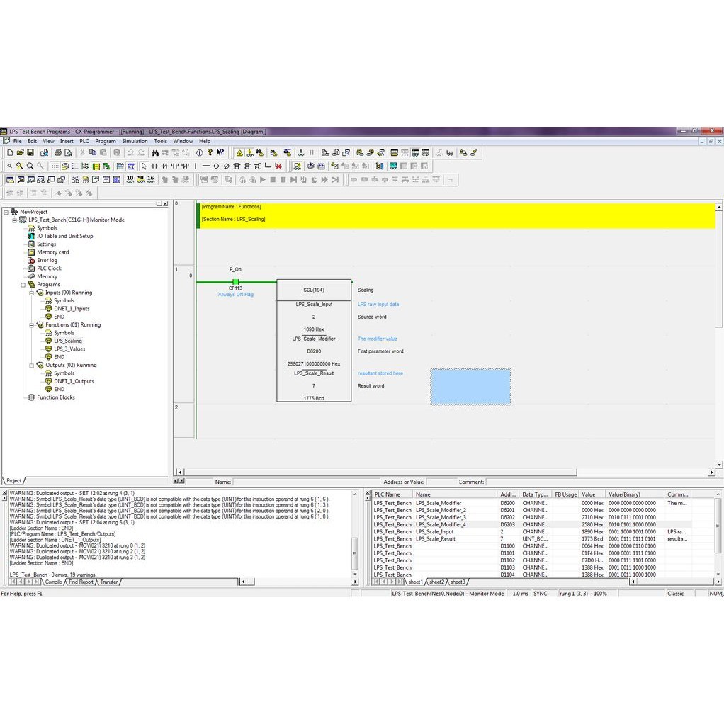The height and width of the screenshot is (724, 724).
Task: Select the P_On contact on rung 1
Action: (x=235, y=282)
